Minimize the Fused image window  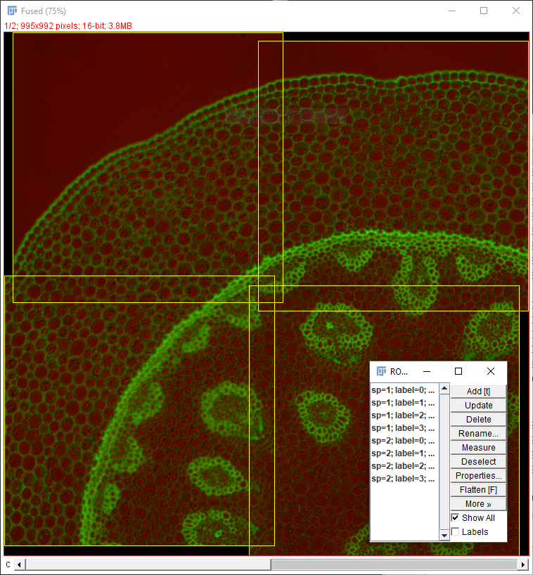click(451, 11)
